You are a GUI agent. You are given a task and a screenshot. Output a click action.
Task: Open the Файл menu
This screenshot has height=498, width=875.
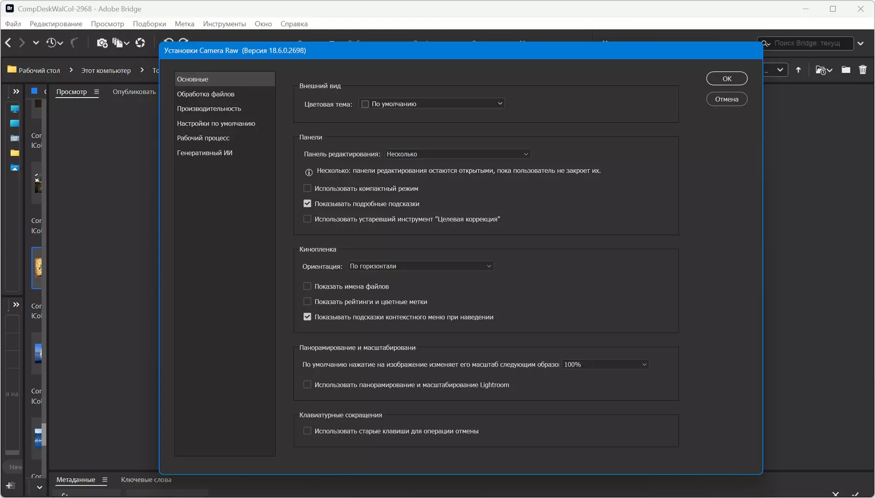[13, 23]
